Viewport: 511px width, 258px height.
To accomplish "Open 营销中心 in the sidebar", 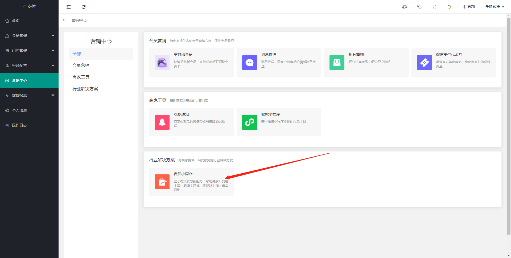I will pyautogui.click(x=29, y=80).
